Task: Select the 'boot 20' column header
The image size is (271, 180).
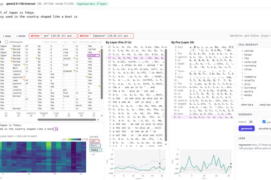Action: (x=81, y=114)
